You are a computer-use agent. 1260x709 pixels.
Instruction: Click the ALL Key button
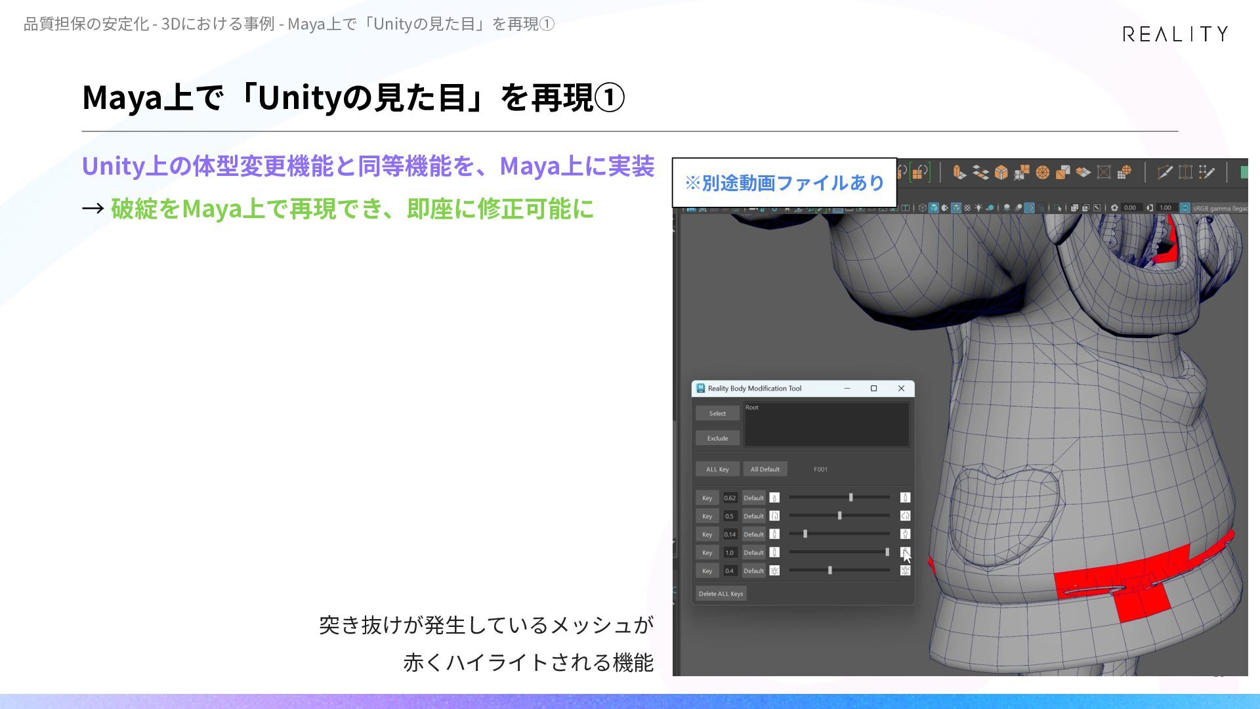[717, 469]
